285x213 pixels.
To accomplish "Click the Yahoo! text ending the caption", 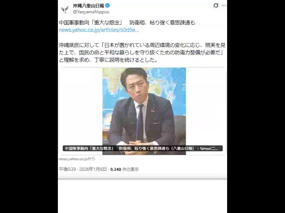I will coord(209,149).
